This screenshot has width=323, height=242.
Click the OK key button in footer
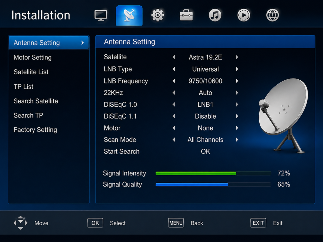point(95,223)
